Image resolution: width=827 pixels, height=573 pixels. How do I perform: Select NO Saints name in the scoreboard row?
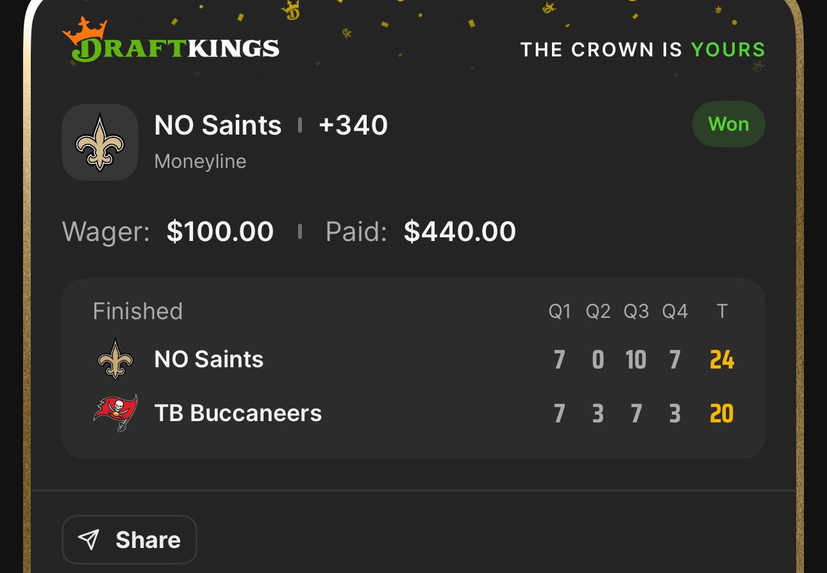[x=209, y=360]
